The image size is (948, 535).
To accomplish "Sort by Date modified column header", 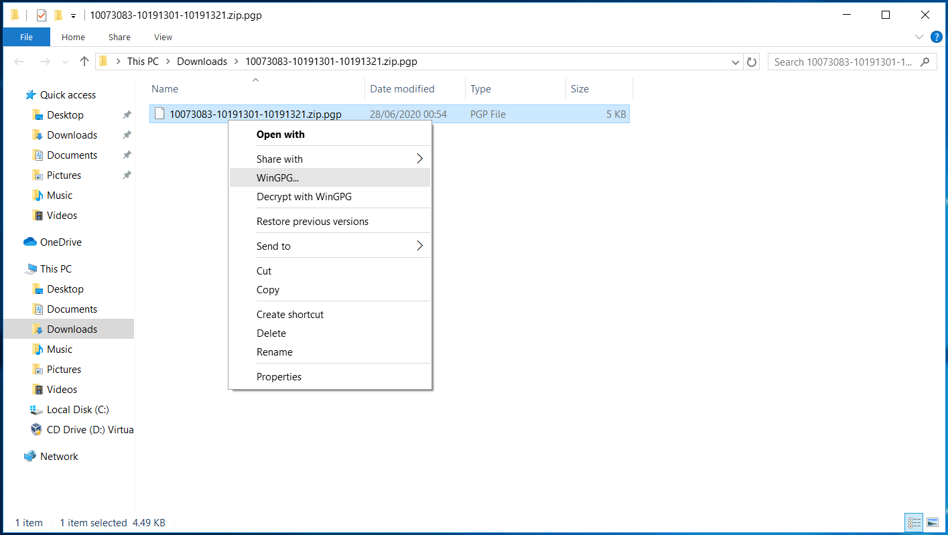I will click(402, 89).
